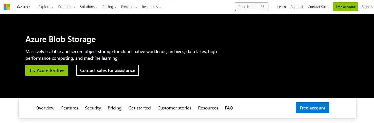The width and height of the screenshot is (374, 123).
Task: Go to Contact Sales in header
Action: point(318,7)
